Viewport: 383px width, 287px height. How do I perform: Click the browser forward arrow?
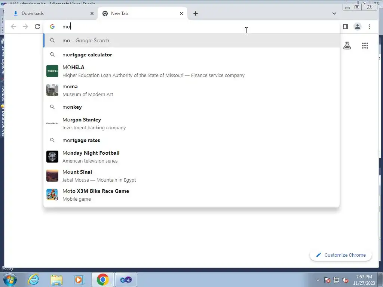click(25, 27)
